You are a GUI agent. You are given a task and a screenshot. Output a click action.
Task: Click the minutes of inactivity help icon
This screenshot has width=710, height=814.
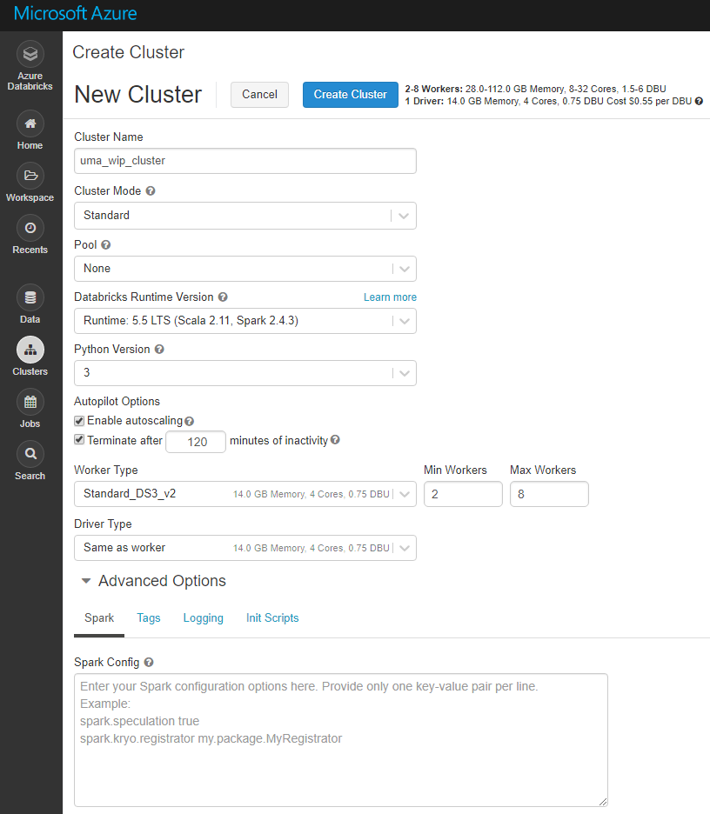(335, 440)
